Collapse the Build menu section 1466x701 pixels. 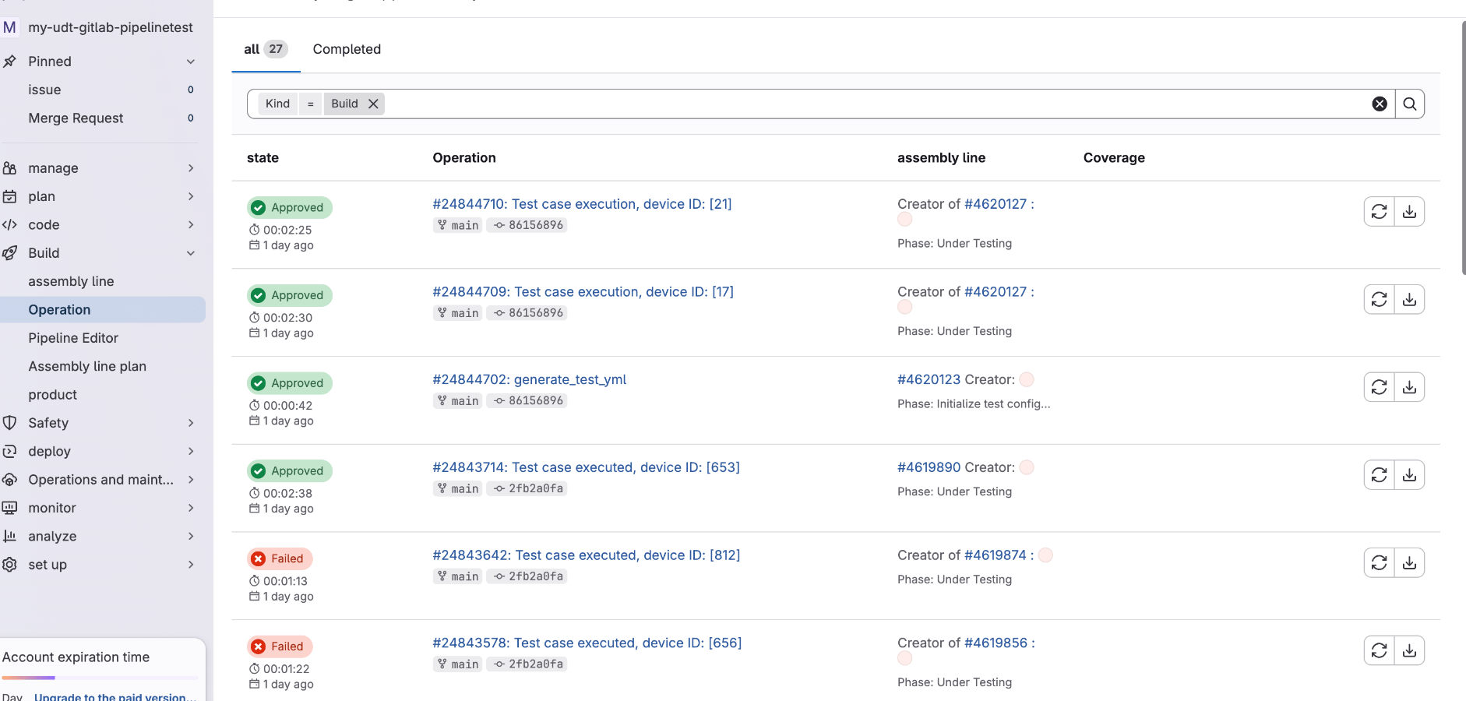[x=191, y=253]
